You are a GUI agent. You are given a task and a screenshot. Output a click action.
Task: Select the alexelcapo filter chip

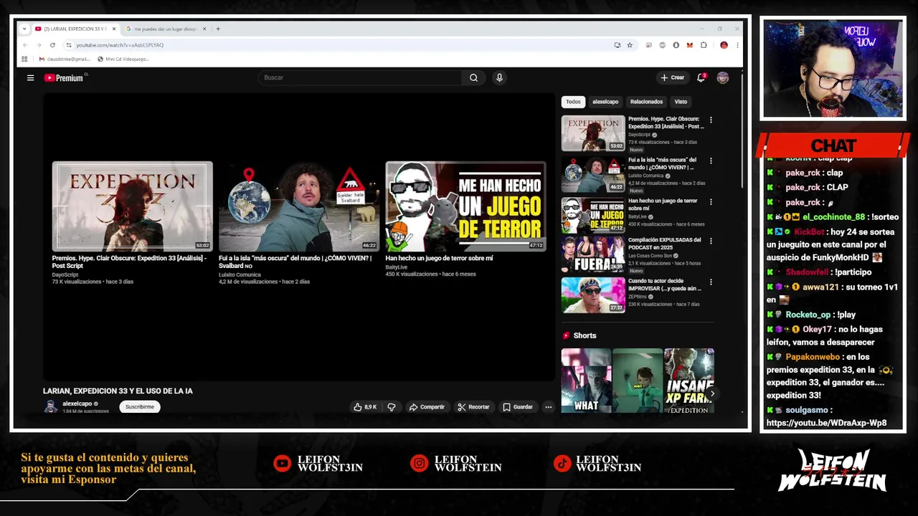pyautogui.click(x=605, y=102)
